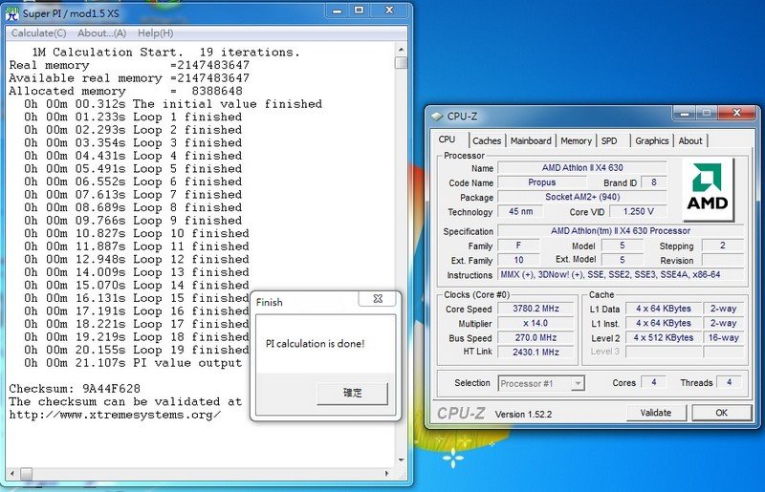Viewport: 765px width, 492px height.
Task: Open the Help(H) menu
Action: point(155,33)
